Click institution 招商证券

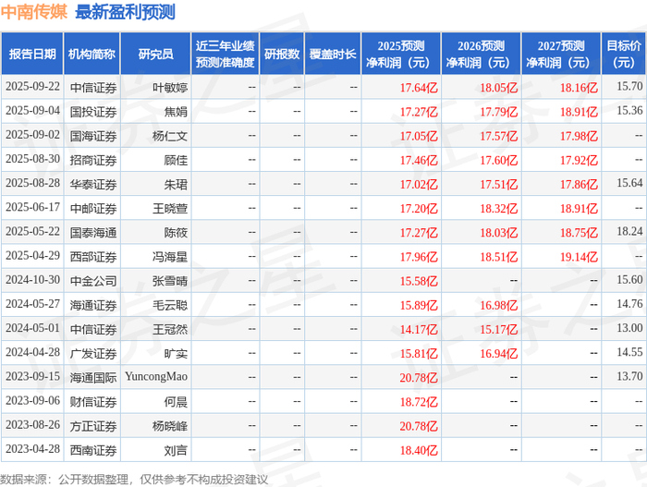click(x=93, y=160)
